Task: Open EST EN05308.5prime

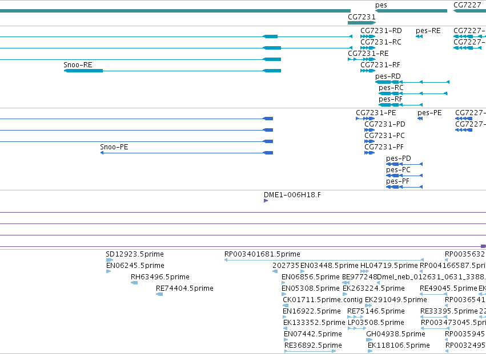Action: [311, 288]
